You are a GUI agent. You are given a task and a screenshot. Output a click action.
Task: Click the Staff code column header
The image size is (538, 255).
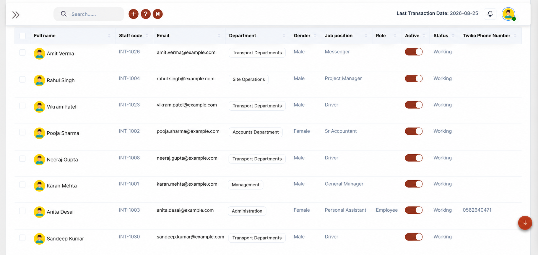coord(131,36)
